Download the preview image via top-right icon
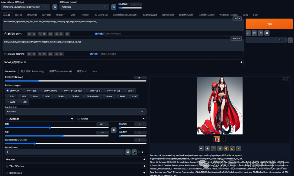The width and height of the screenshot is (294, 176). tap(284, 79)
